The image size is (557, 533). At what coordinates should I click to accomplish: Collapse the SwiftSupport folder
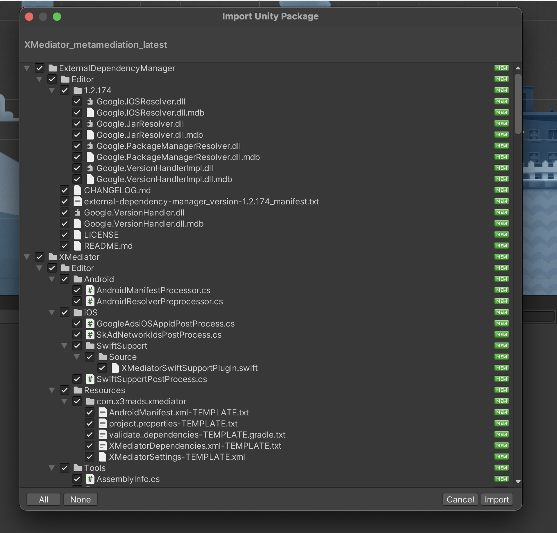click(64, 346)
